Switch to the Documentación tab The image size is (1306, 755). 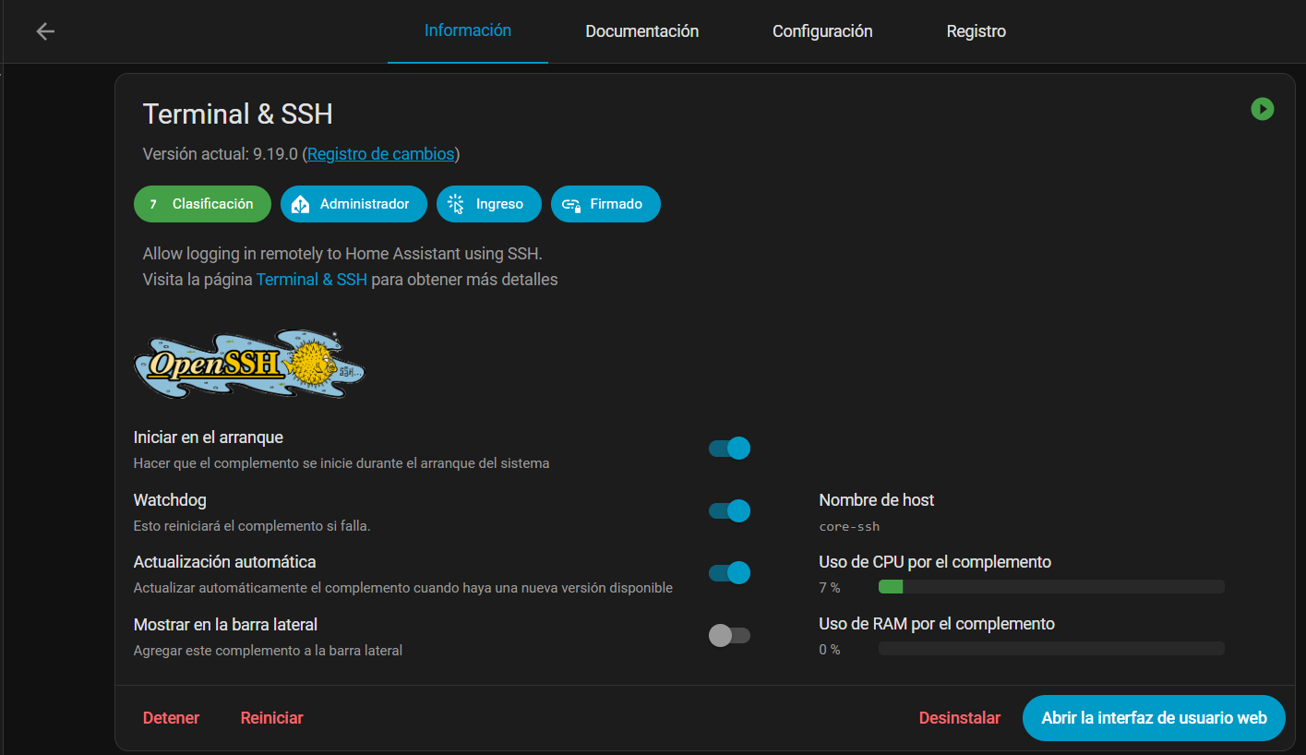[x=641, y=30]
